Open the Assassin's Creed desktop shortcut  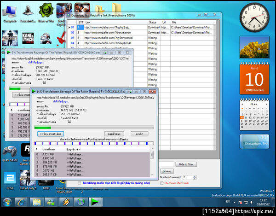[x=28, y=14]
